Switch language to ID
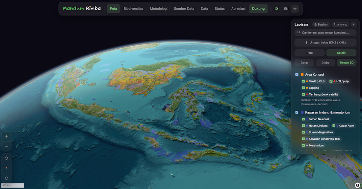362x189 pixels. pos(276,9)
